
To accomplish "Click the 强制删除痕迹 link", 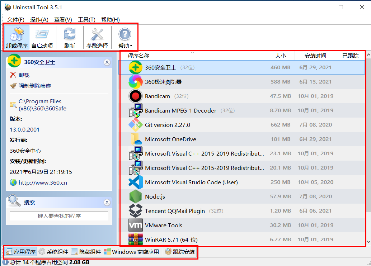I will 35,86.
